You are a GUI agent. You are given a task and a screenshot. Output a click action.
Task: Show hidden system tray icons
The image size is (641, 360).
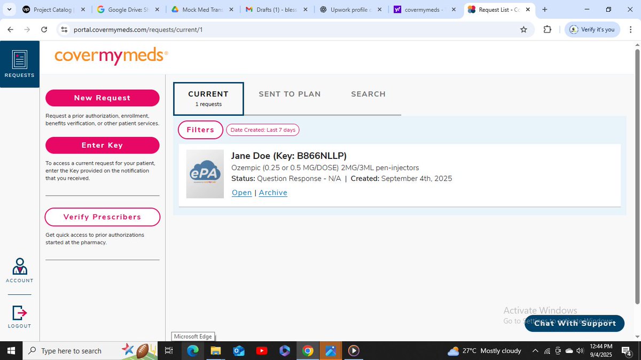click(x=535, y=351)
